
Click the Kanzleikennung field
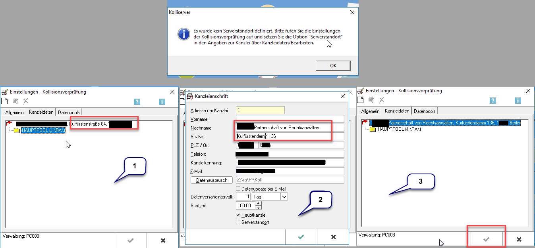(x=290, y=163)
